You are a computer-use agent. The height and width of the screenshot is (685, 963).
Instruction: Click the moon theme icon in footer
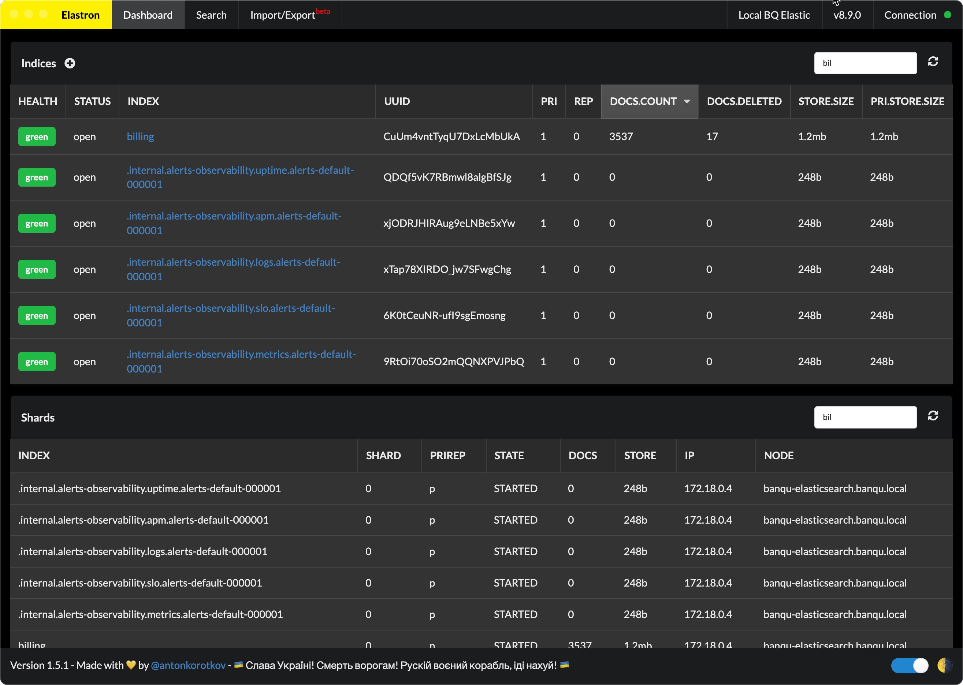944,665
